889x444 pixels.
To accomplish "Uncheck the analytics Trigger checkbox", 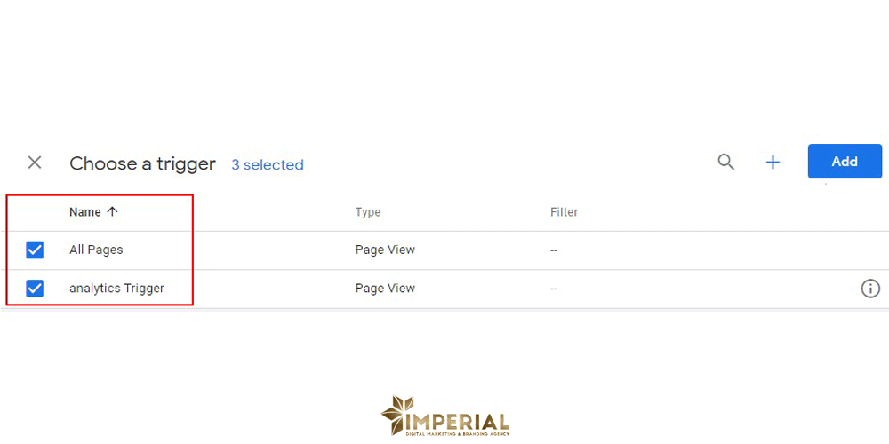I will pyautogui.click(x=35, y=289).
